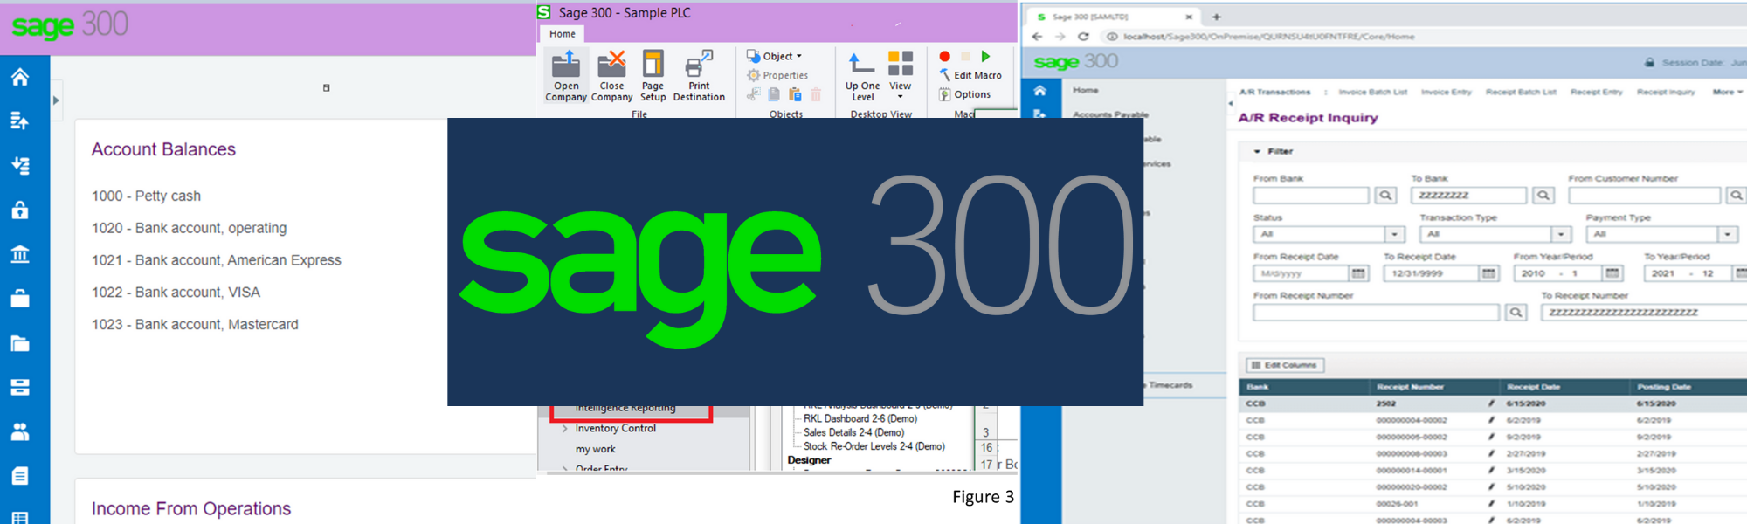Image resolution: width=1747 pixels, height=524 pixels.
Task: Open the Receipt Inquiry tab
Action: [1666, 92]
